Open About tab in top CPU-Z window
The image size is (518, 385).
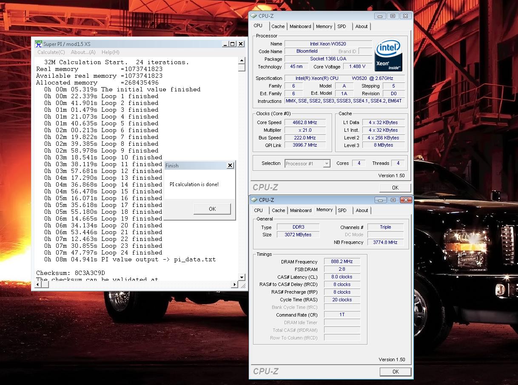tap(361, 26)
